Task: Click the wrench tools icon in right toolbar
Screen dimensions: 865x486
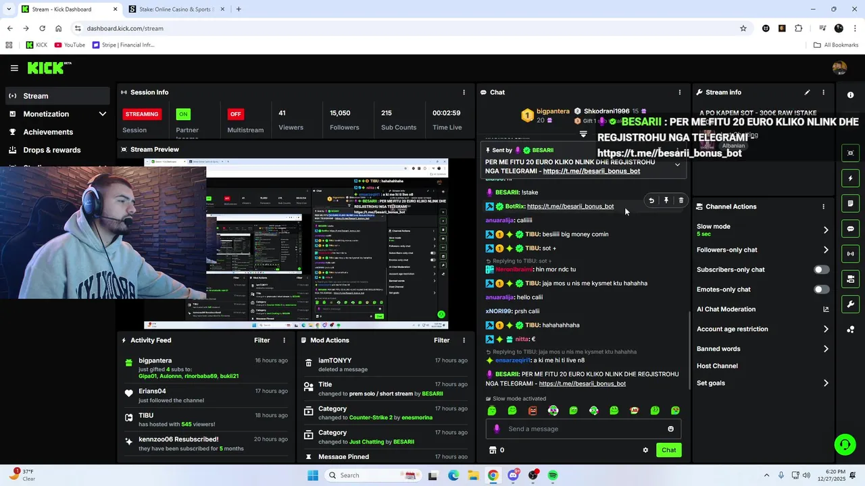Action: click(x=850, y=304)
